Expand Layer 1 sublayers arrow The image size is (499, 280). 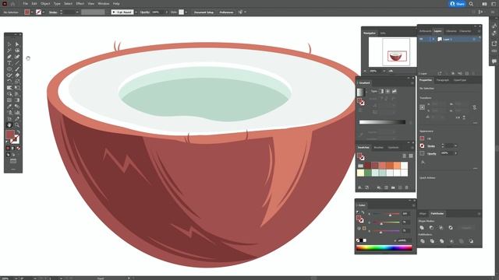(434, 39)
